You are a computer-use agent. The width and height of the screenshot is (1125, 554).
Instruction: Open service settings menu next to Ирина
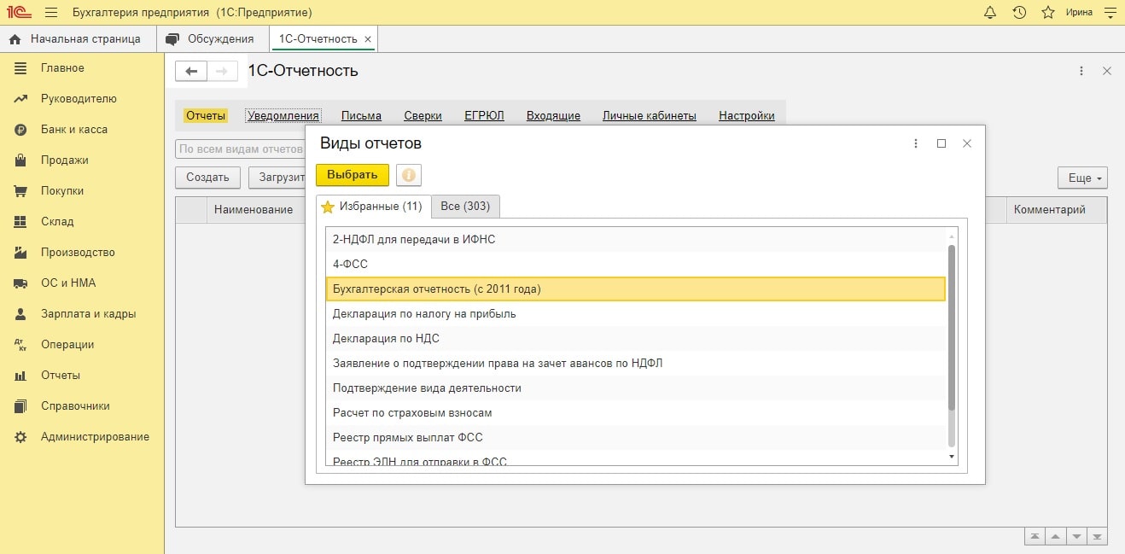[x=1110, y=13]
